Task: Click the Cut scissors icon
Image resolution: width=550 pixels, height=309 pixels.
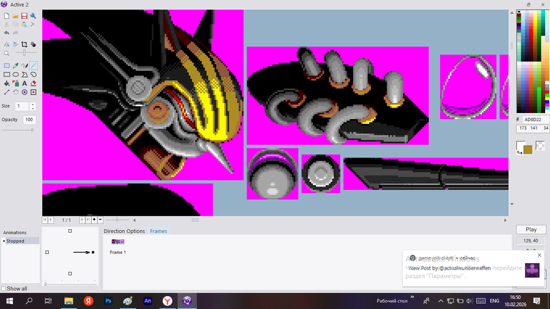Action: 7,24
